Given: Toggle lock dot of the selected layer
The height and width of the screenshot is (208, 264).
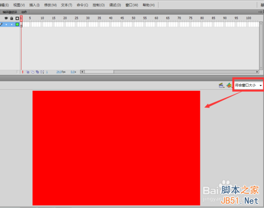Looking at the screenshot, I should pos(12,24).
